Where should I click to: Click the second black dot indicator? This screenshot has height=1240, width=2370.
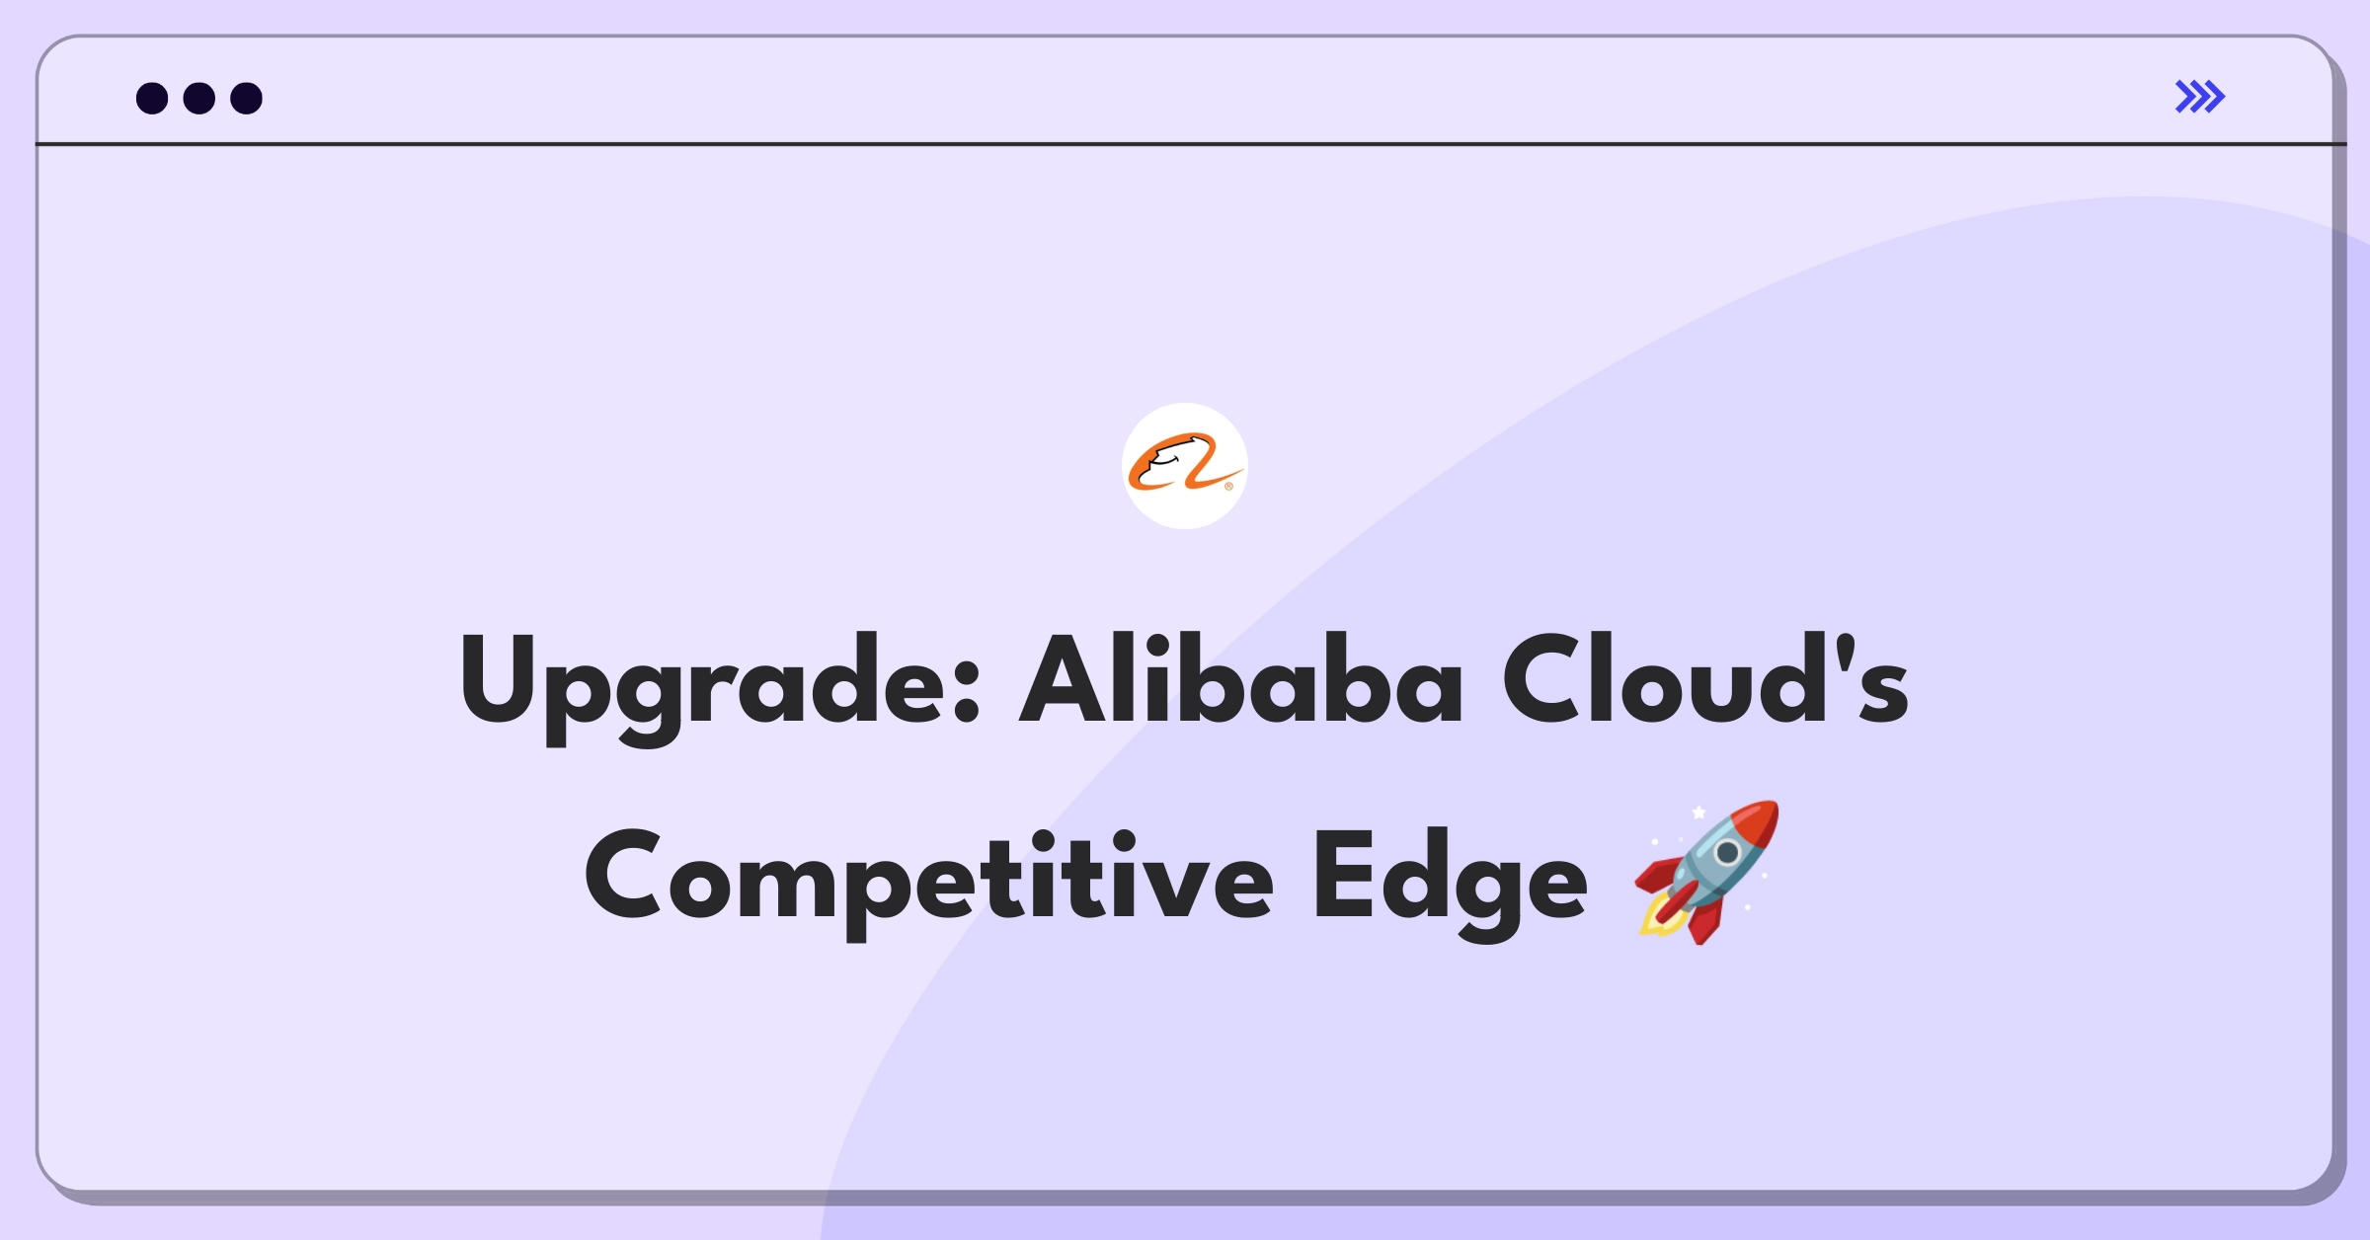click(x=200, y=99)
